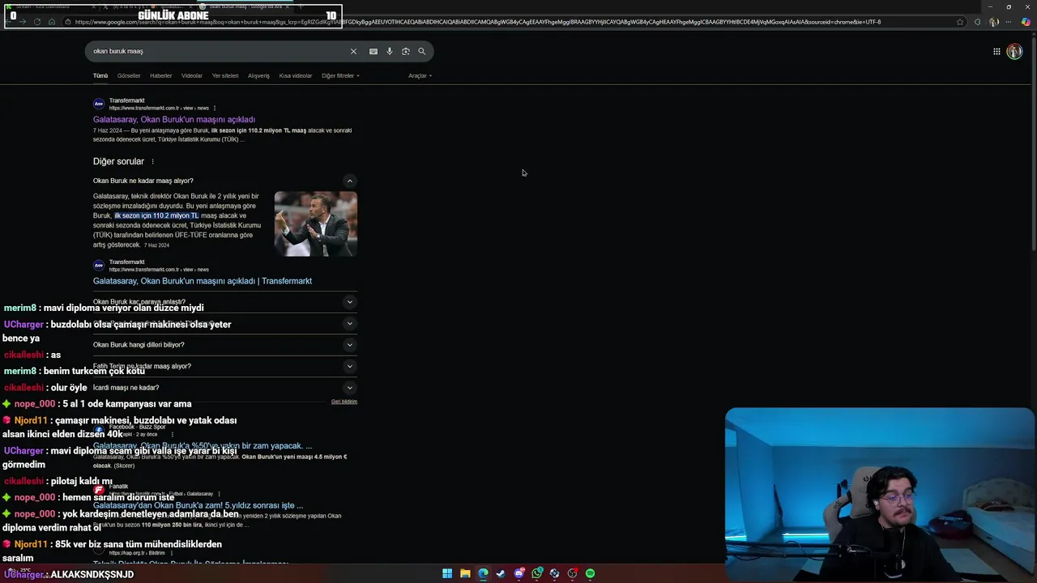Switch to Edge in taskbar
Image resolution: width=1037 pixels, height=583 pixels.
pos(483,573)
